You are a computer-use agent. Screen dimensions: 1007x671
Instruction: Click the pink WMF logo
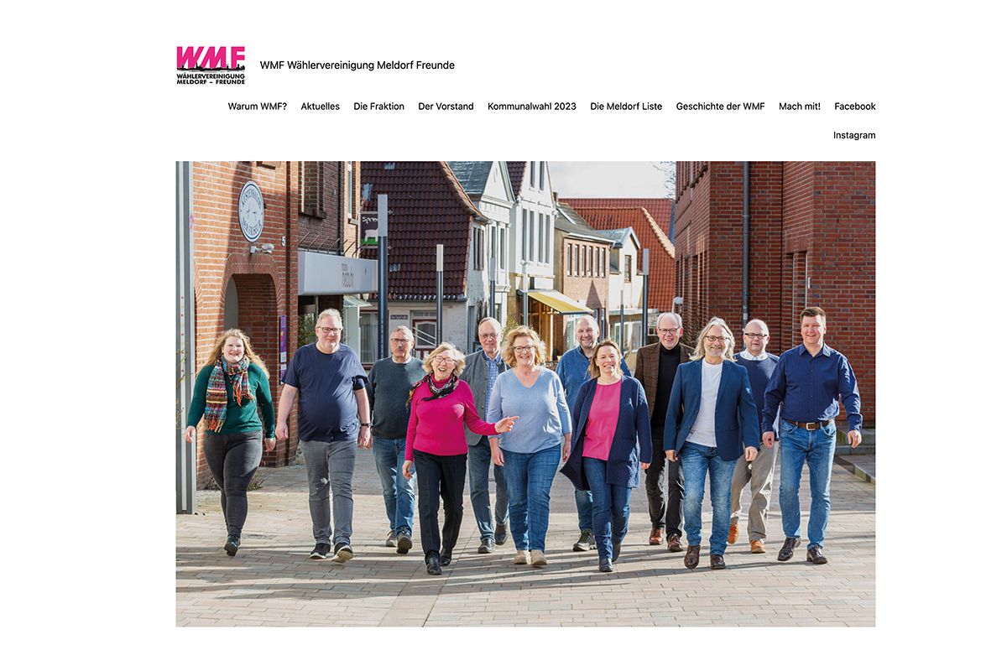211,65
